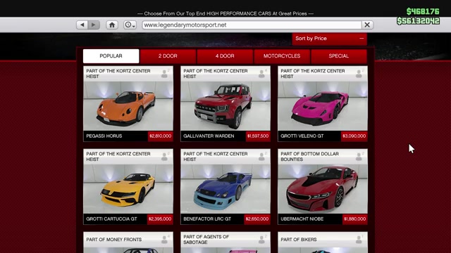Click the GROTTI VELENO GT name label
Screen dimensions: 451x253
pos(302,136)
